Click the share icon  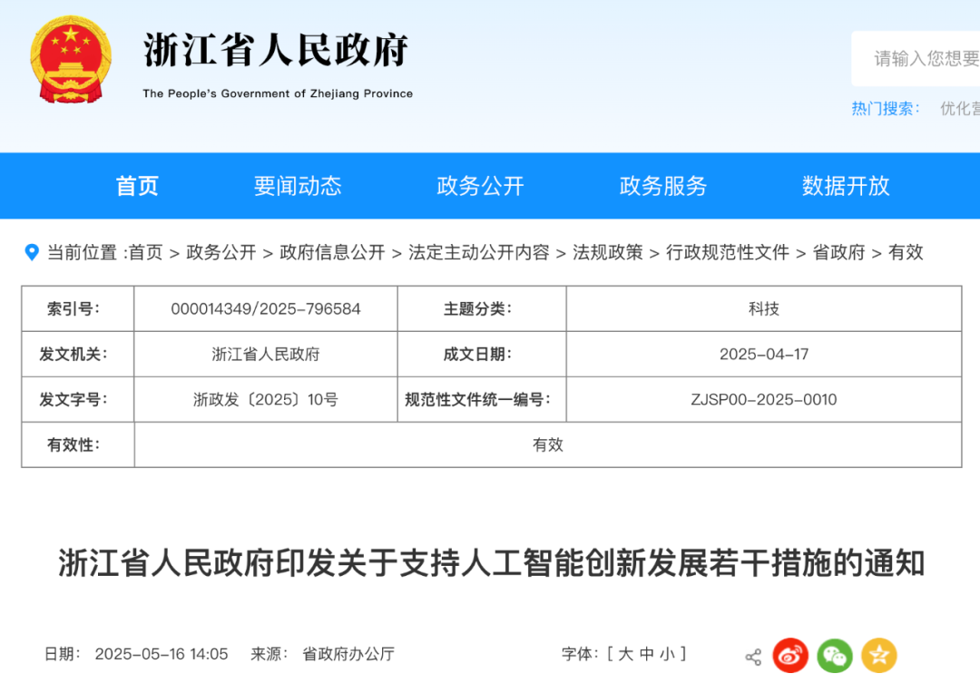pyautogui.click(x=753, y=657)
